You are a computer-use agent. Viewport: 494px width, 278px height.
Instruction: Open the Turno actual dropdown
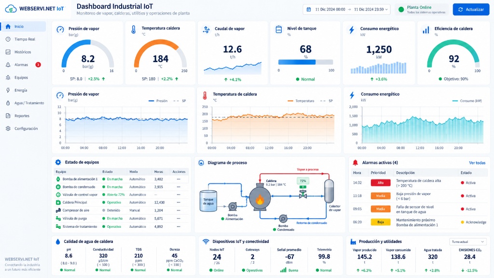(468, 242)
